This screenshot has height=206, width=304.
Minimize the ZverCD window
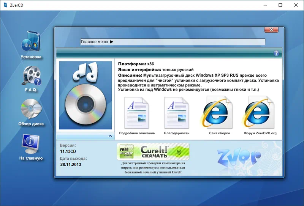(x=265, y=5)
